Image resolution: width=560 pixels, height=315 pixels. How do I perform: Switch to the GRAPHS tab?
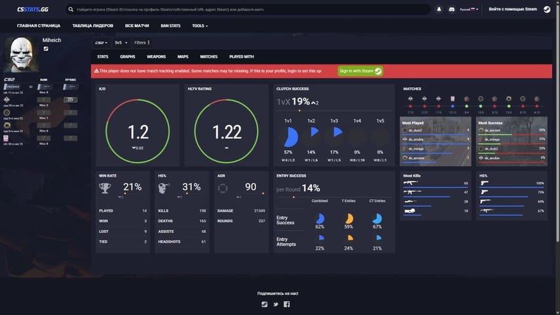[x=128, y=57]
